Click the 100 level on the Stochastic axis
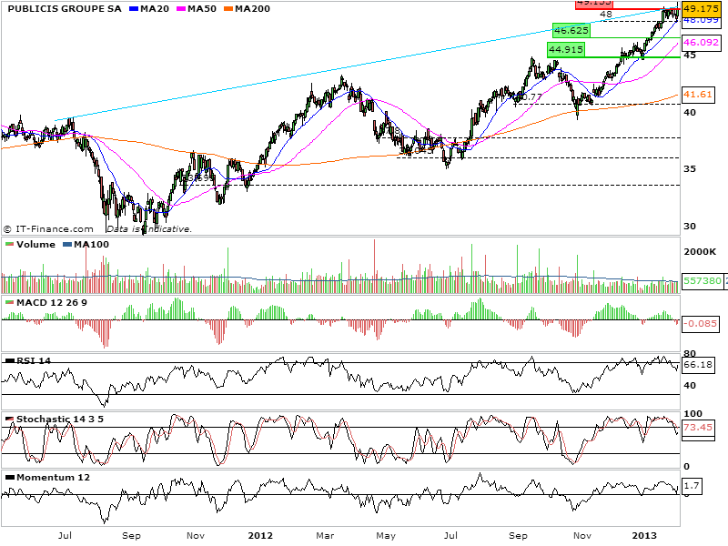This screenshot has width=728, height=546. (693, 414)
